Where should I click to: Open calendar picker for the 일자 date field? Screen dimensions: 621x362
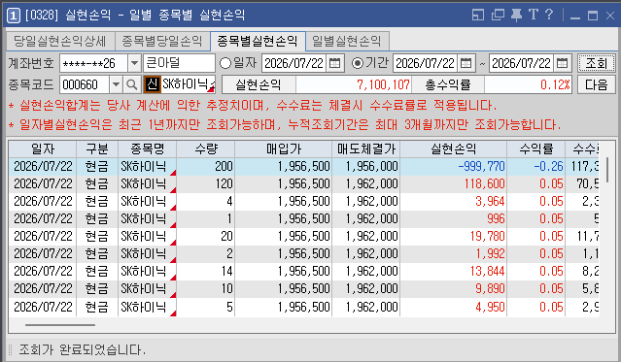(334, 63)
